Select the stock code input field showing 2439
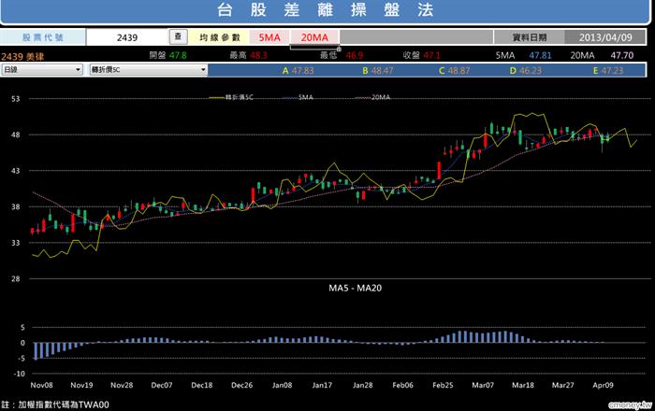The height and width of the screenshot is (411, 655). click(127, 37)
